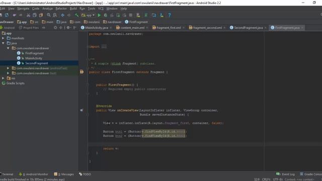Screen dimensions: 322x181
Task: Expand the res folder
Action: [3, 78]
